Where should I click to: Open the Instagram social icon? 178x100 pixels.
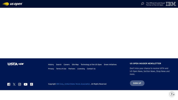tap(19, 84)
